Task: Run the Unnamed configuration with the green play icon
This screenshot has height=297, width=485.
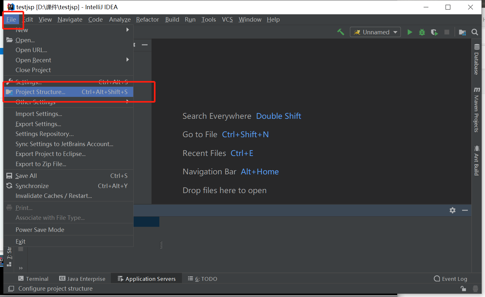Action: [x=410, y=32]
